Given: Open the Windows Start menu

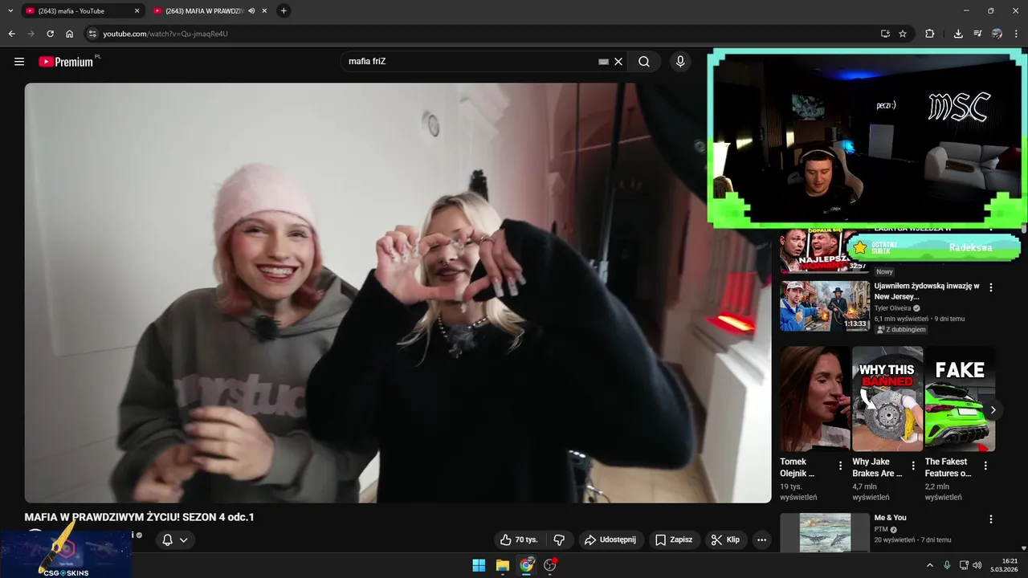Looking at the screenshot, I should tap(479, 565).
